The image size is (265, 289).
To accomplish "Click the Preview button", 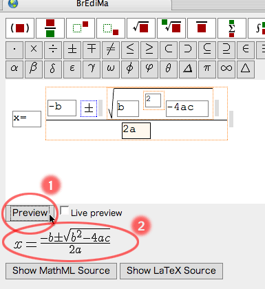I will (x=30, y=213).
